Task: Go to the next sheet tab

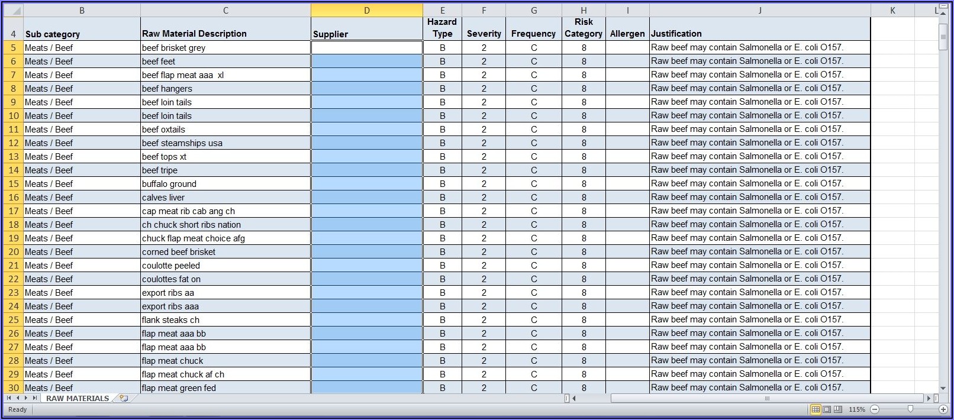Action: (x=26, y=399)
